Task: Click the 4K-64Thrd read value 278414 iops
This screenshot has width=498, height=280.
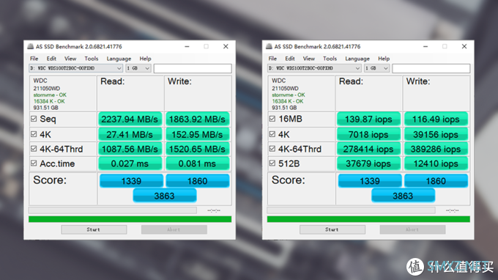Action: pyautogui.click(x=368, y=149)
